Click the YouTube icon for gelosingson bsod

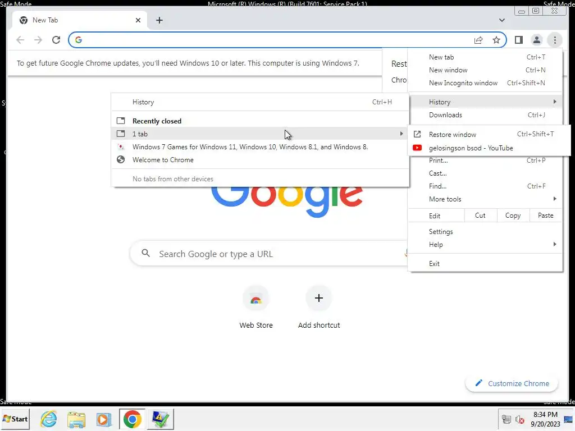[417, 148]
